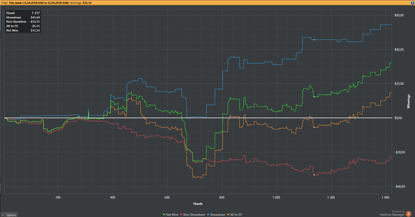Click the x-axis label 1 200
This screenshot has height=217, width=415.
click(331, 197)
